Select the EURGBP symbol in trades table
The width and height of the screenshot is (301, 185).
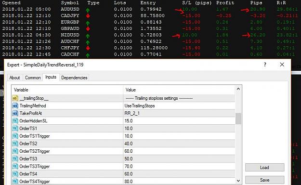[x=70, y=22]
